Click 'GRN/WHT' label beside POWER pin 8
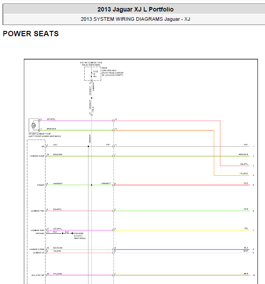265x284 pixels. [x=58, y=183]
